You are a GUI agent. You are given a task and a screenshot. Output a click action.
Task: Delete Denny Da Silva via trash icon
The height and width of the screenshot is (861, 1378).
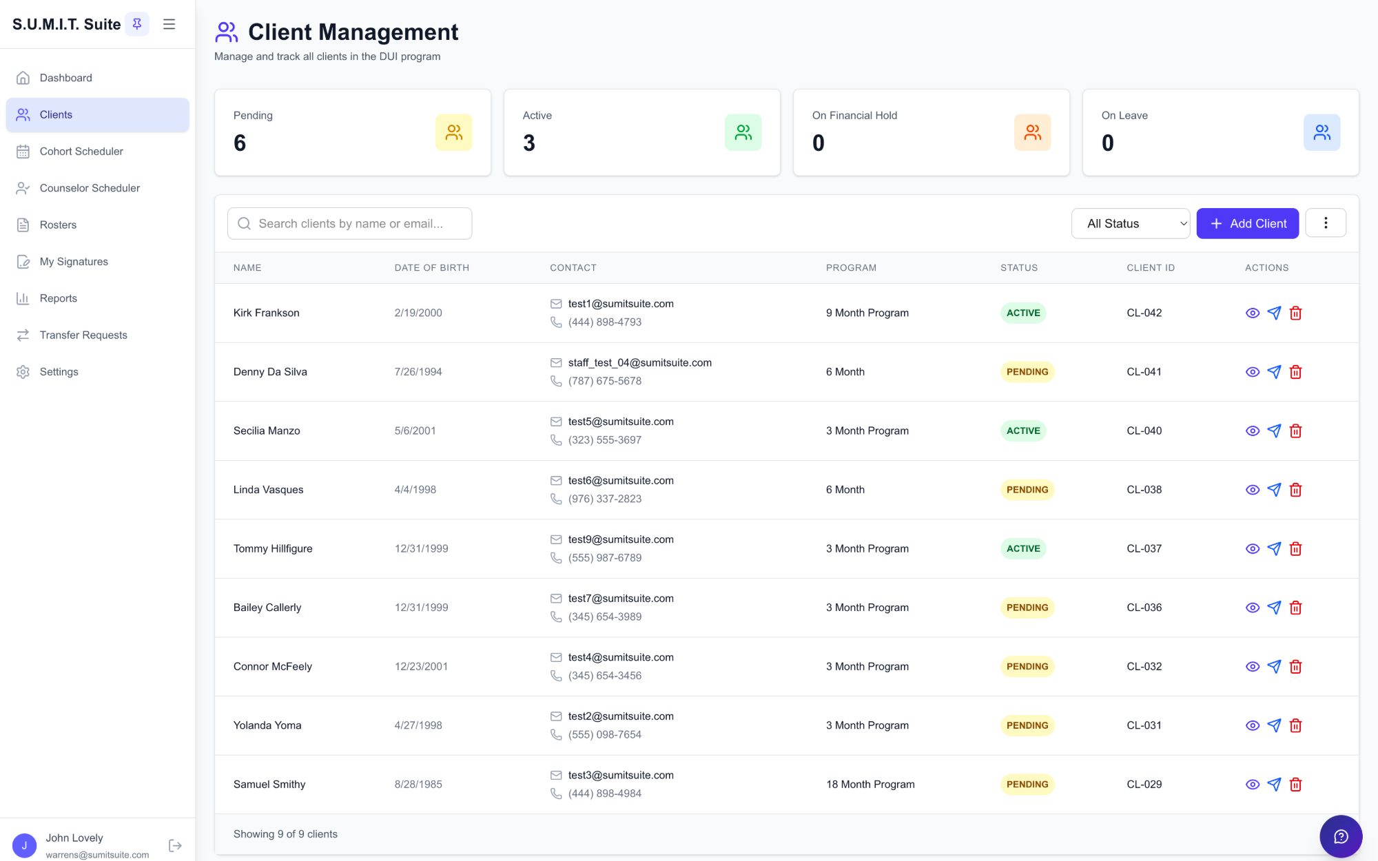click(1295, 372)
